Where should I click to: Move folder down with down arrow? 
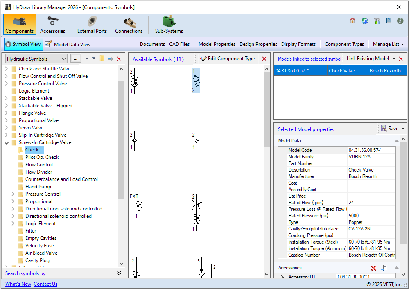[94, 59]
